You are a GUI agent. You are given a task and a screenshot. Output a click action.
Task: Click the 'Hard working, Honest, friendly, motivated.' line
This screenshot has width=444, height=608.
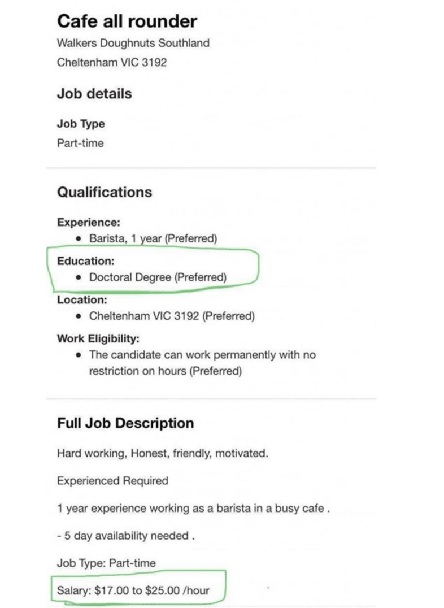tap(163, 453)
